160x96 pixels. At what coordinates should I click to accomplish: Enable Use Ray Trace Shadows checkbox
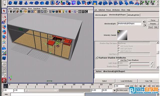point(119,60)
